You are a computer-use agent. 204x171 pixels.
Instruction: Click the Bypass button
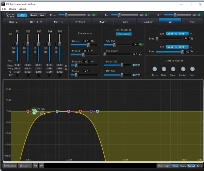click(10, 166)
